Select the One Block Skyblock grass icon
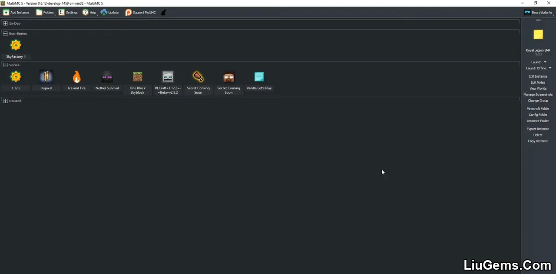 pos(137,77)
